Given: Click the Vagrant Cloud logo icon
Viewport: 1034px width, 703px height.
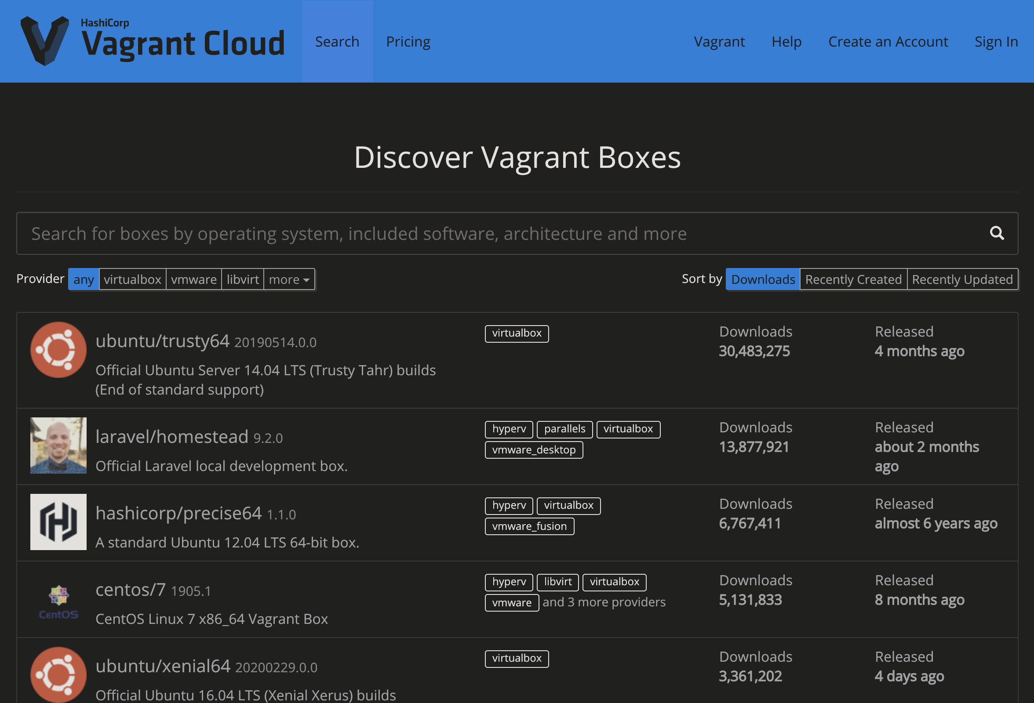Looking at the screenshot, I should [44, 41].
